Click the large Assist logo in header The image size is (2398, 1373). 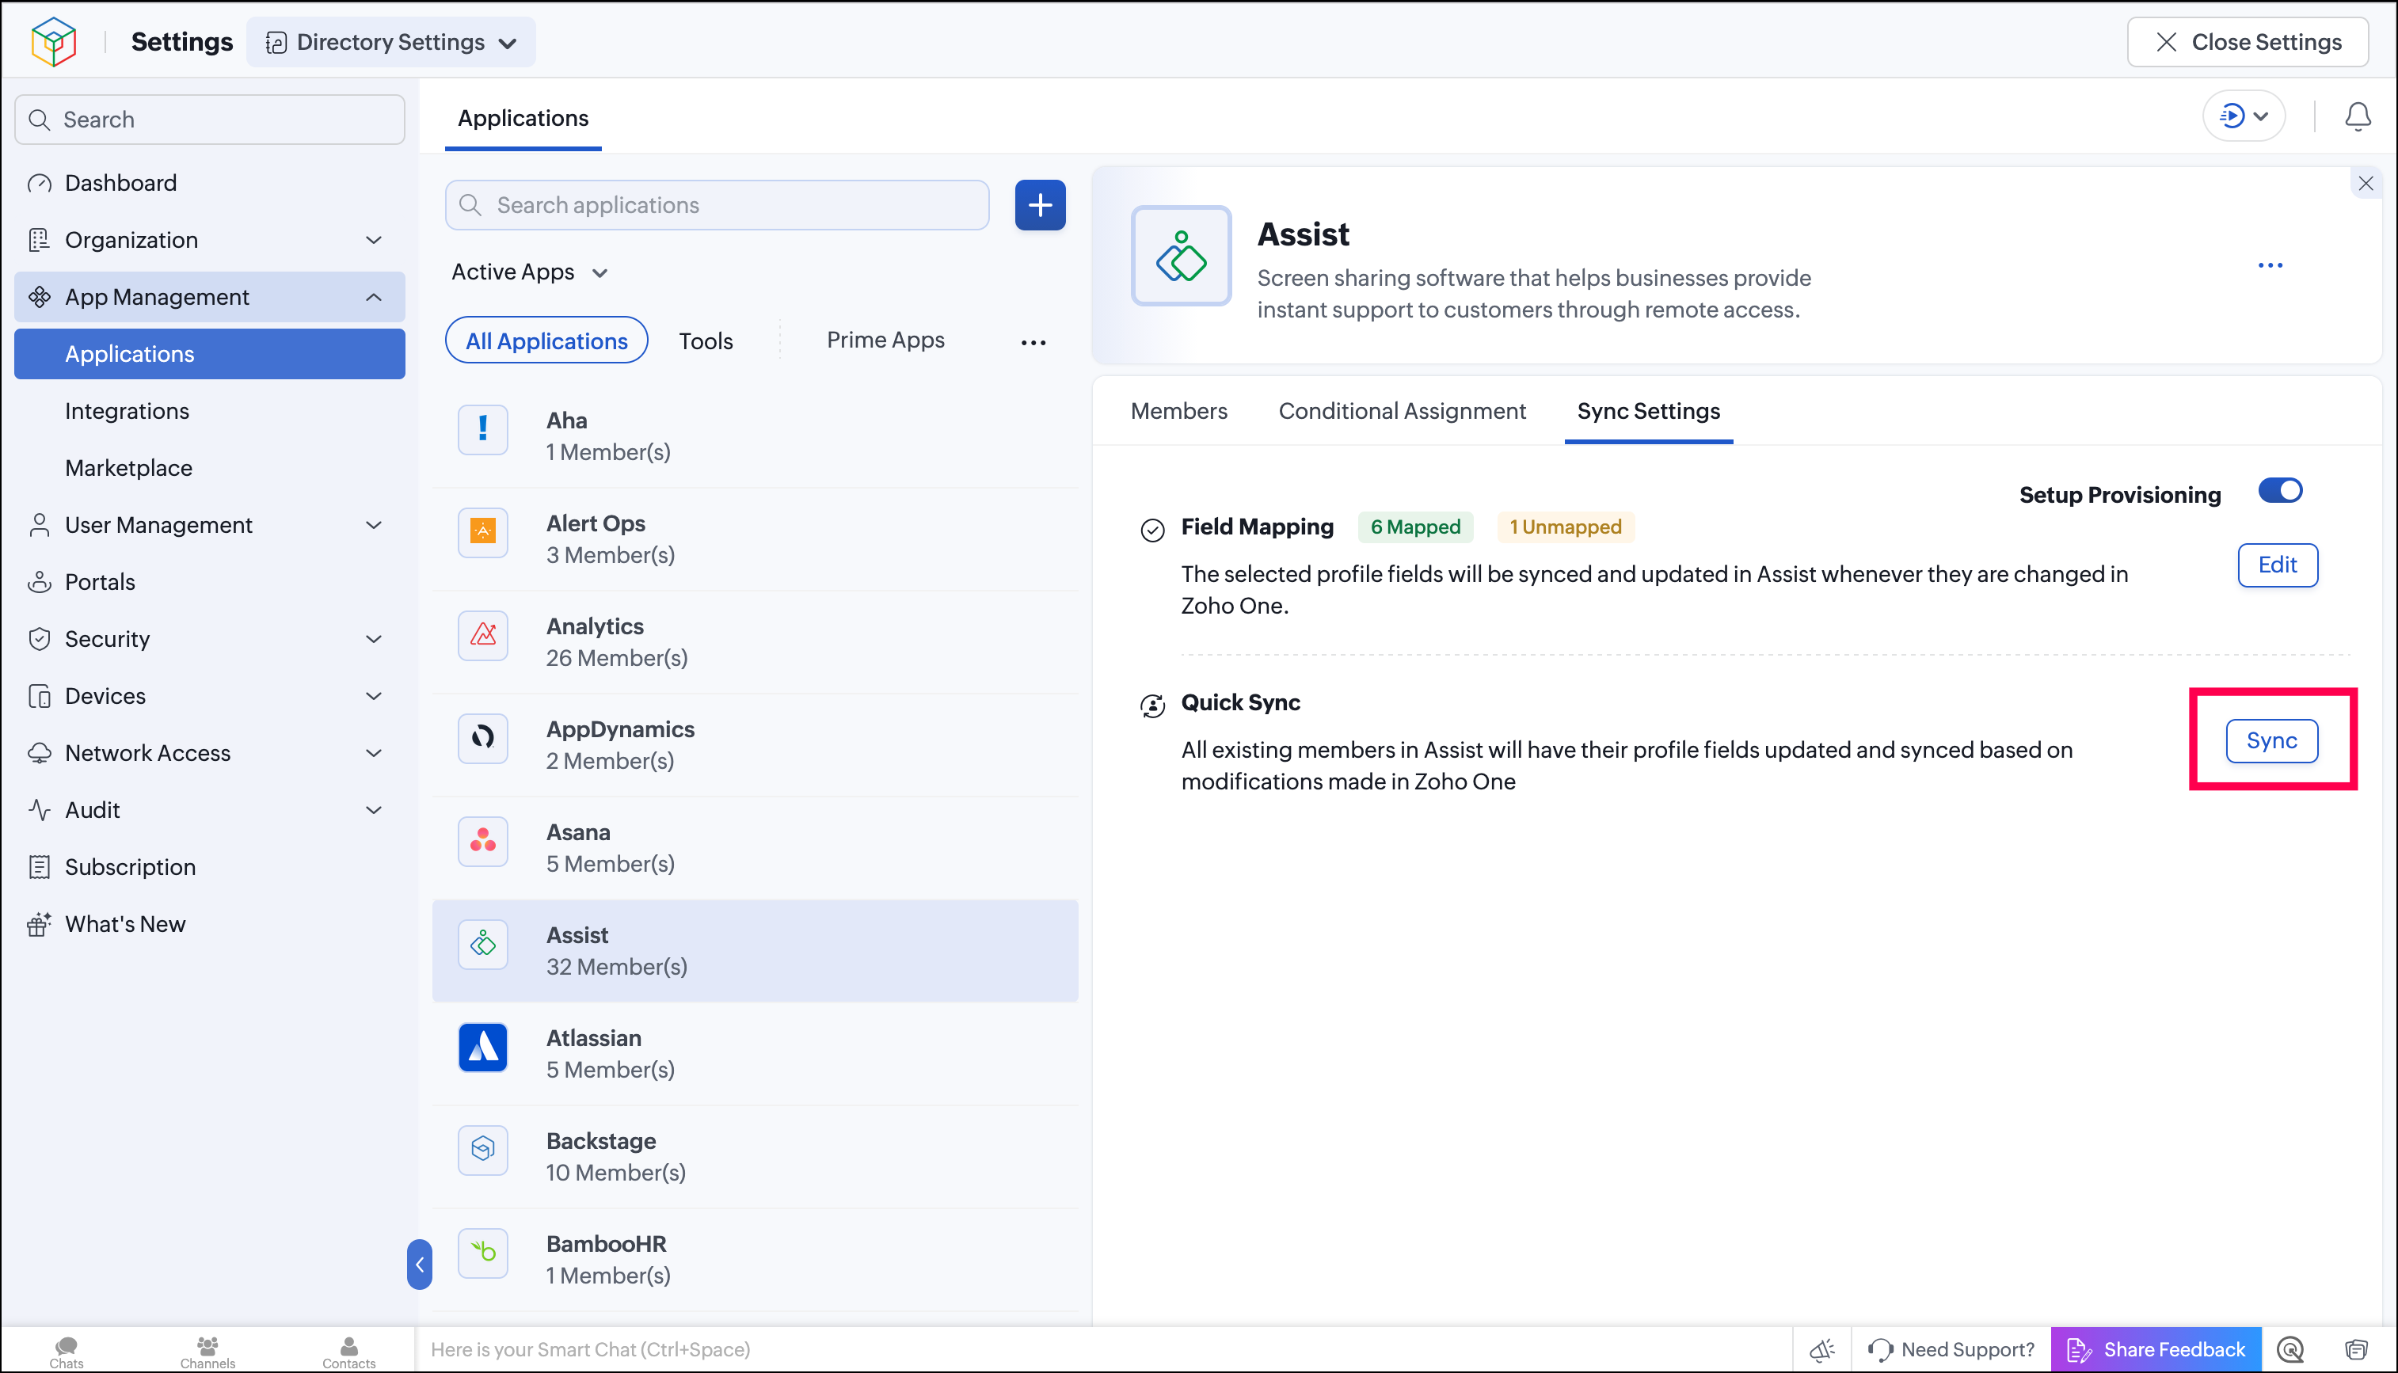coord(1182,256)
